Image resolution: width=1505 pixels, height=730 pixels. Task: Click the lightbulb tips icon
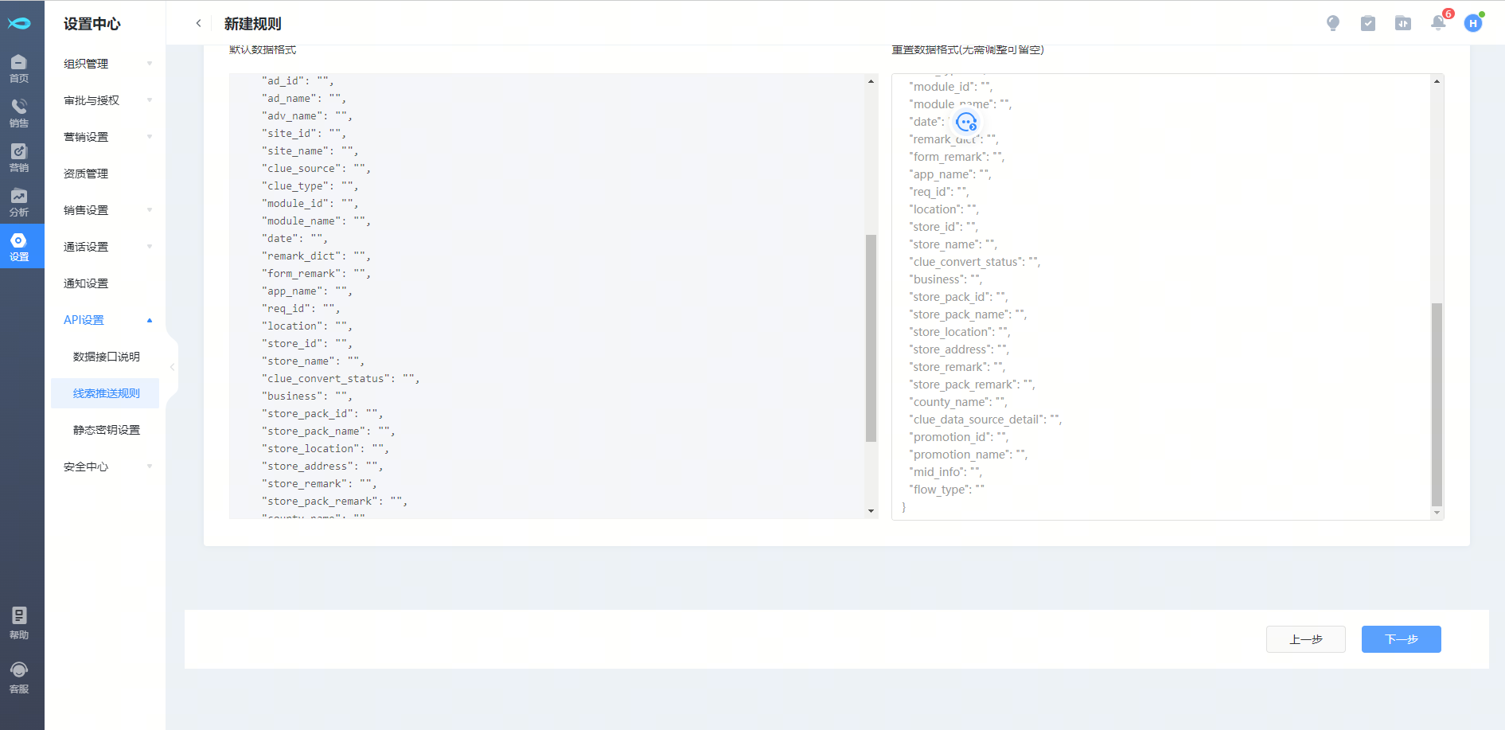(1333, 23)
